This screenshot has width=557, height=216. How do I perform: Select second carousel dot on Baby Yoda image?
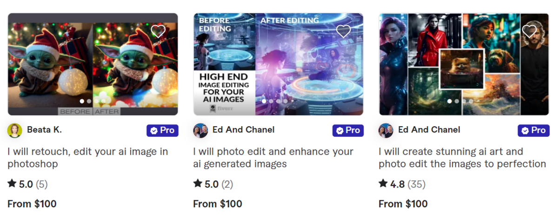89,101
